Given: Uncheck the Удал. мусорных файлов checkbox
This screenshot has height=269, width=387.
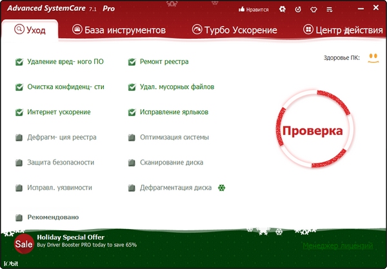Looking at the screenshot, I should tap(132, 87).
